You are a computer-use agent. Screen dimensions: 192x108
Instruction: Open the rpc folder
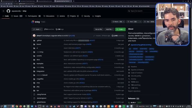point(38,91)
